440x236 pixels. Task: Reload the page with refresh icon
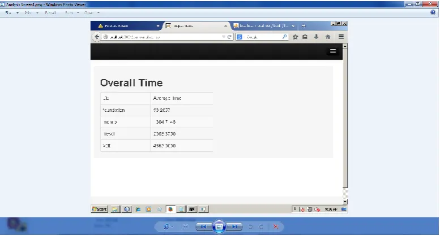coord(229,37)
